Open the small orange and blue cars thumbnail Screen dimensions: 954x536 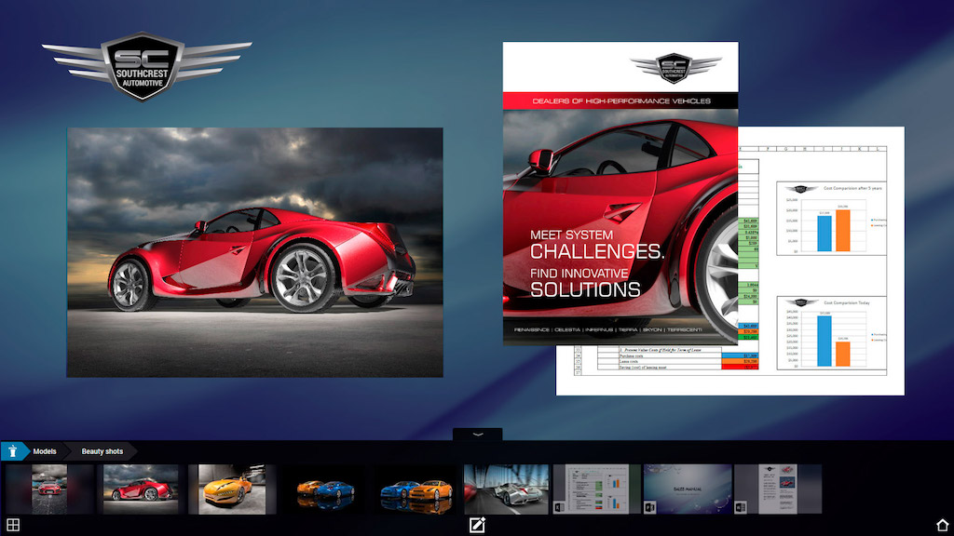(324, 489)
